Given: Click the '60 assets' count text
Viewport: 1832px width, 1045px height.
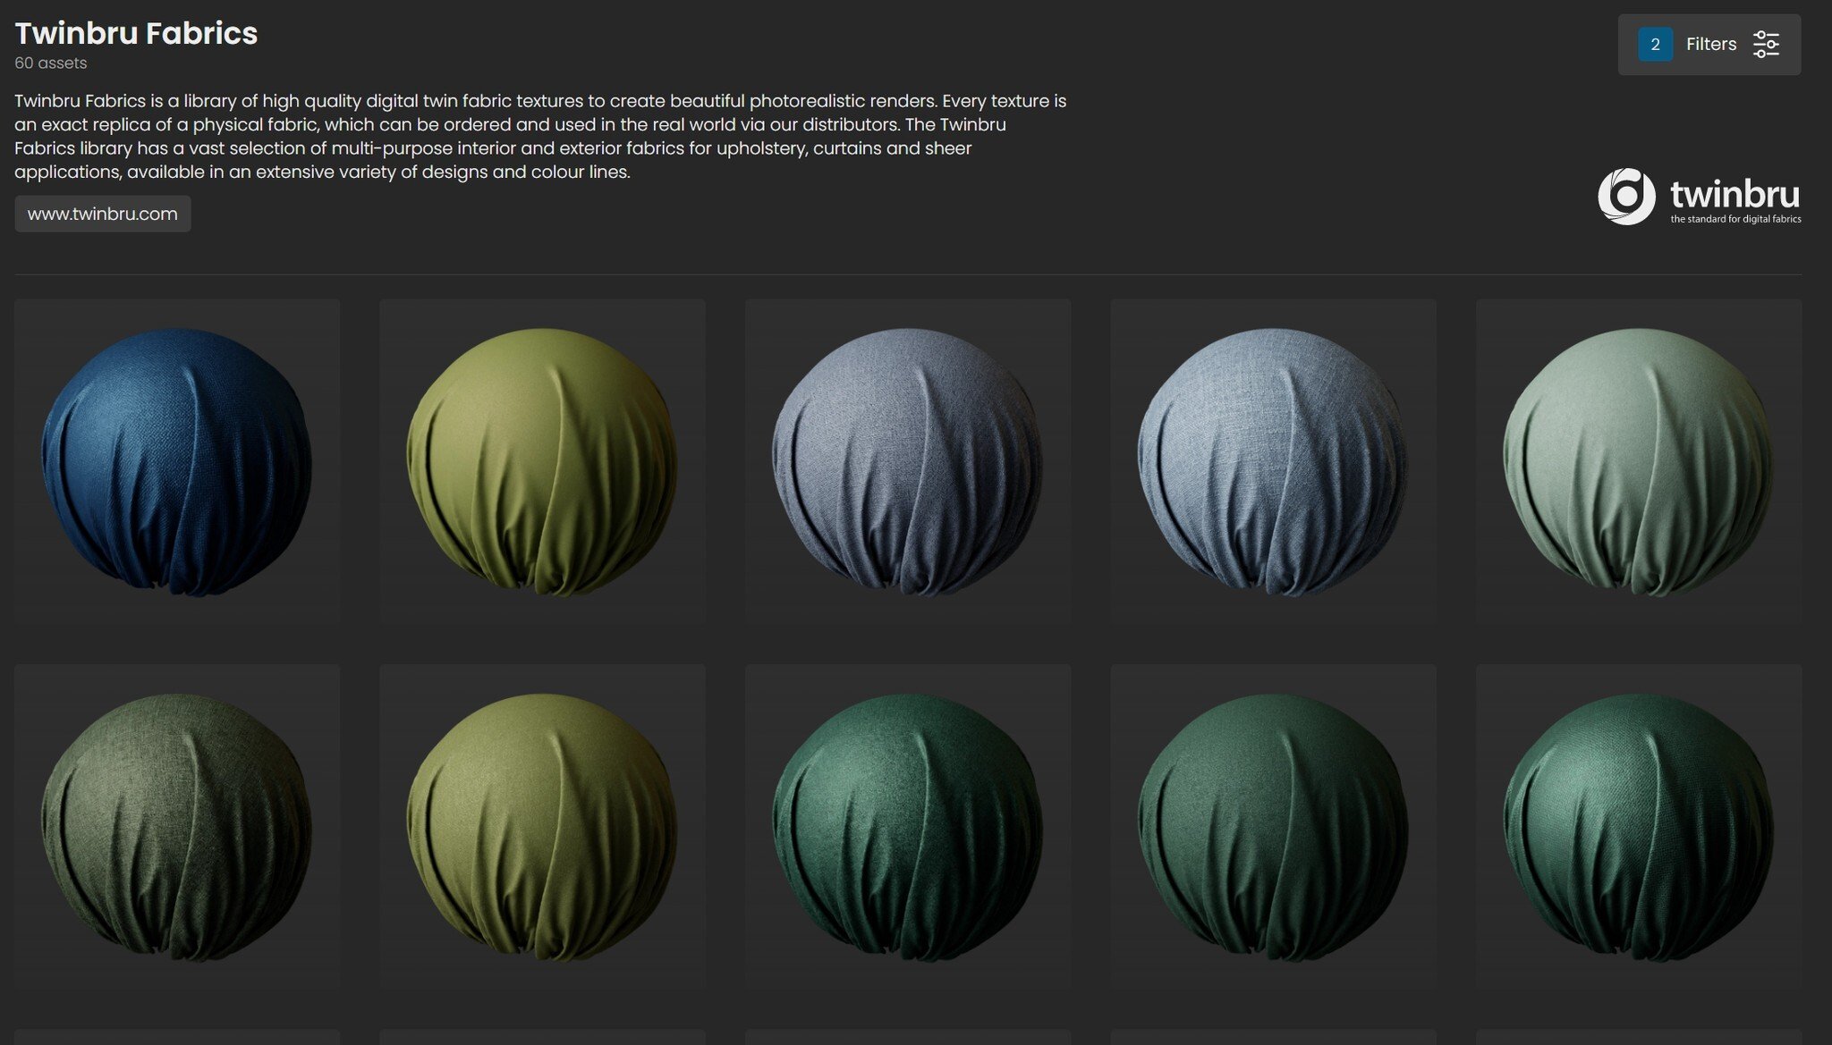Looking at the screenshot, I should coord(51,63).
